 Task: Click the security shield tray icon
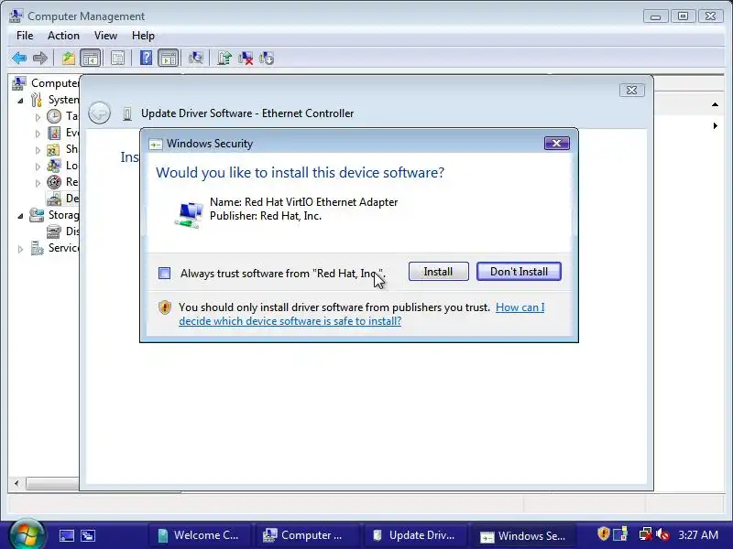pyautogui.click(x=604, y=533)
